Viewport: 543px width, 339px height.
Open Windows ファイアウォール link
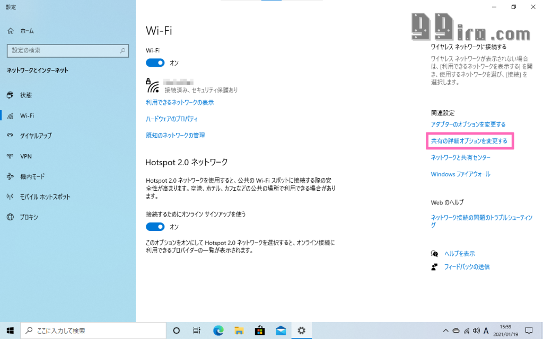point(460,174)
